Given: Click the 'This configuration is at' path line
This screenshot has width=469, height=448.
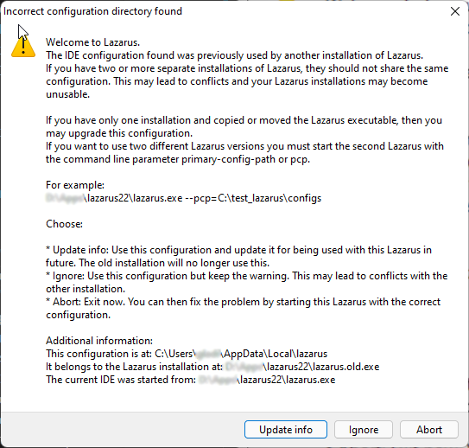Looking at the screenshot, I should [x=187, y=354].
